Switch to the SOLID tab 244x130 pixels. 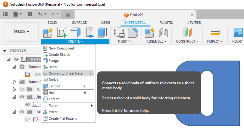pyautogui.click(x=52, y=23)
